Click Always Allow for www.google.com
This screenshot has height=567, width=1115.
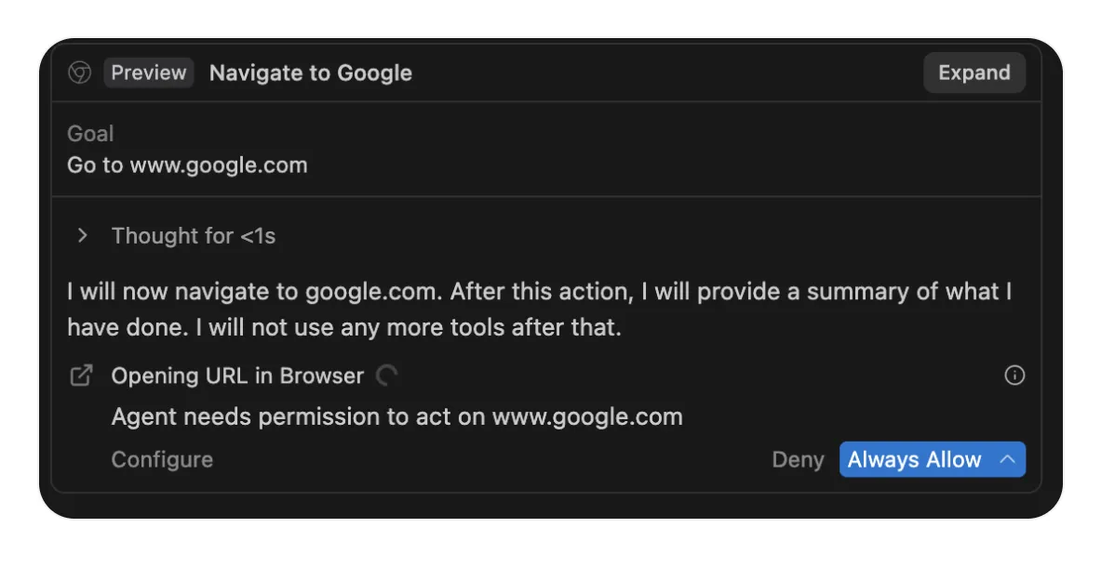[914, 460]
